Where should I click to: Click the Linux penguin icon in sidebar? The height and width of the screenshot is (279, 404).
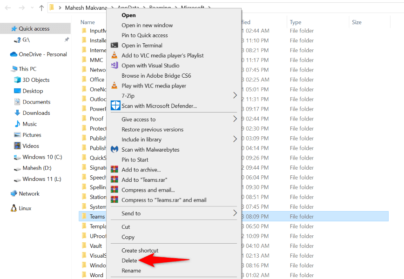(14, 208)
